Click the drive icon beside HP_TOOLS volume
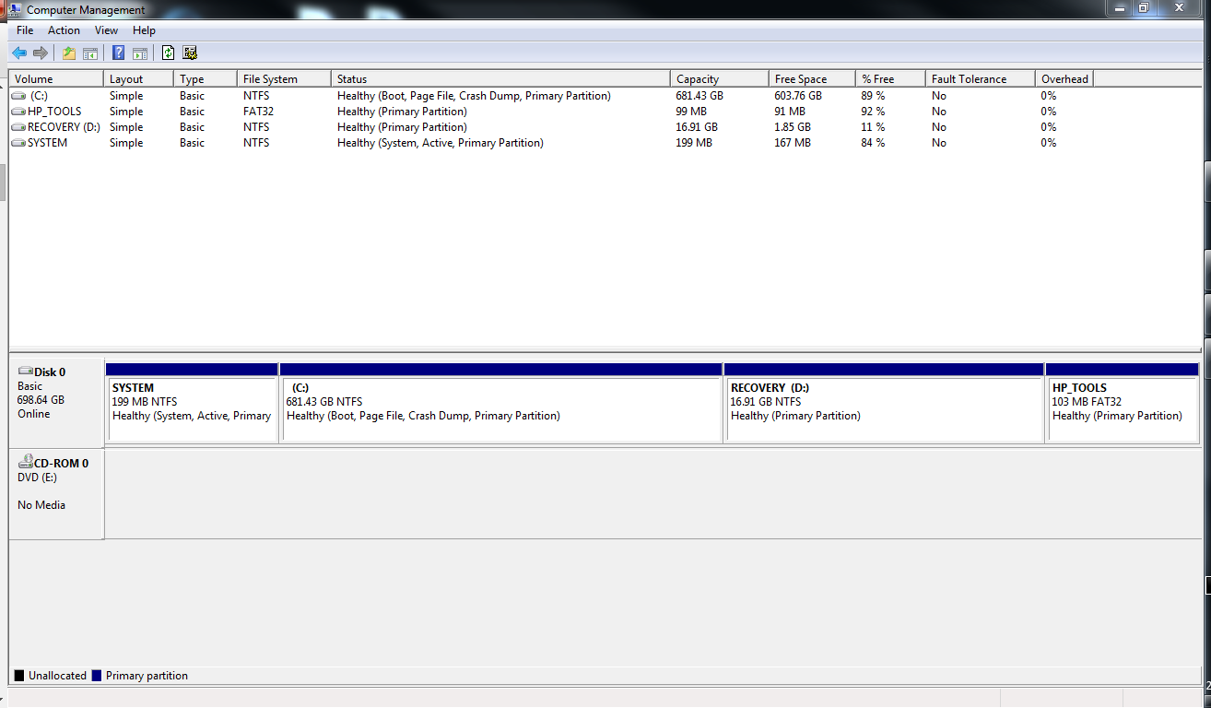This screenshot has height=708, width=1211. (x=18, y=112)
